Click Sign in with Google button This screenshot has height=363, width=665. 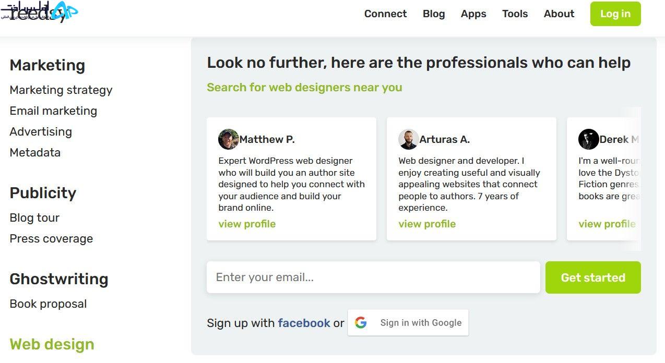click(x=408, y=323)
